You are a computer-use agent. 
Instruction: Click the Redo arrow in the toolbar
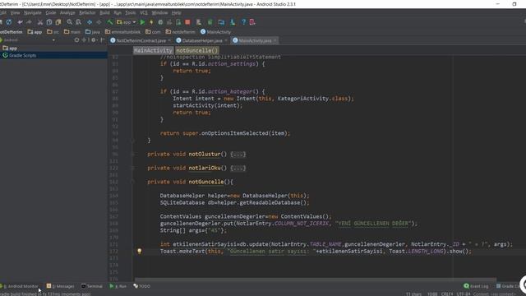pyautogui.click(x=30, y=22)
